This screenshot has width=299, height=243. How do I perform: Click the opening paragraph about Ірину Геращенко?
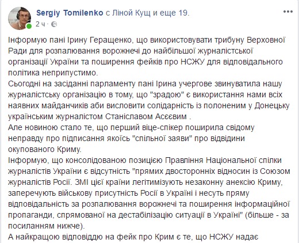click(x=147, y=56)
